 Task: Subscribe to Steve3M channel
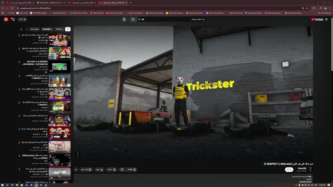289,169
